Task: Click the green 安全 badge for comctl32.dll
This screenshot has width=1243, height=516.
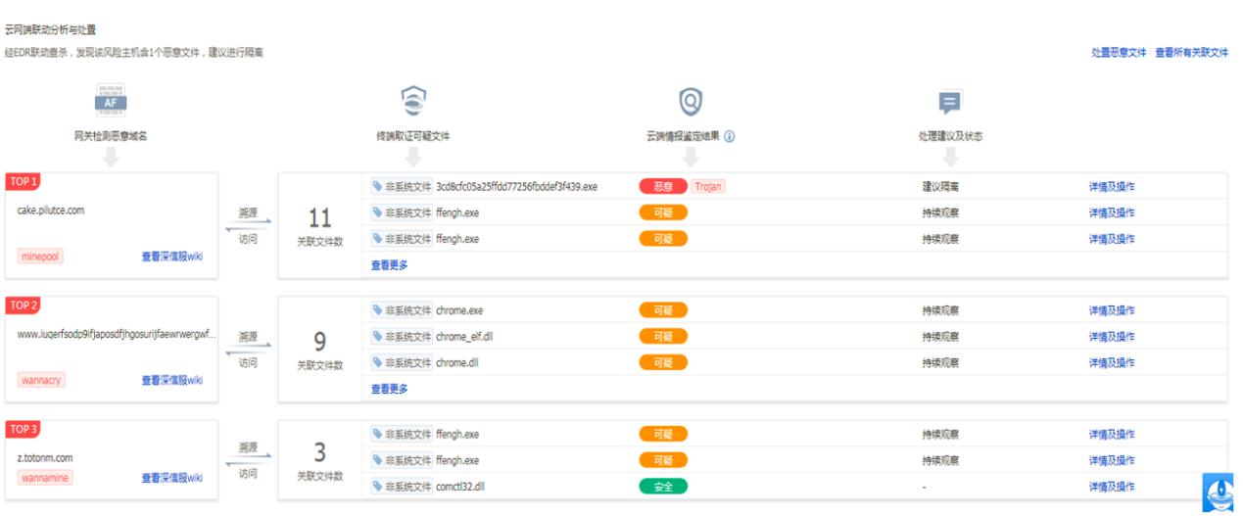Action: click(x=663, y=487)
